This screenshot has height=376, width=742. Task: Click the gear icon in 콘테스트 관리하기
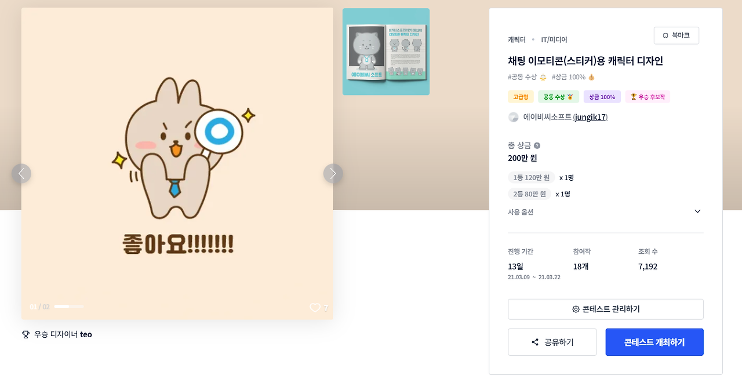click(576, 309)
